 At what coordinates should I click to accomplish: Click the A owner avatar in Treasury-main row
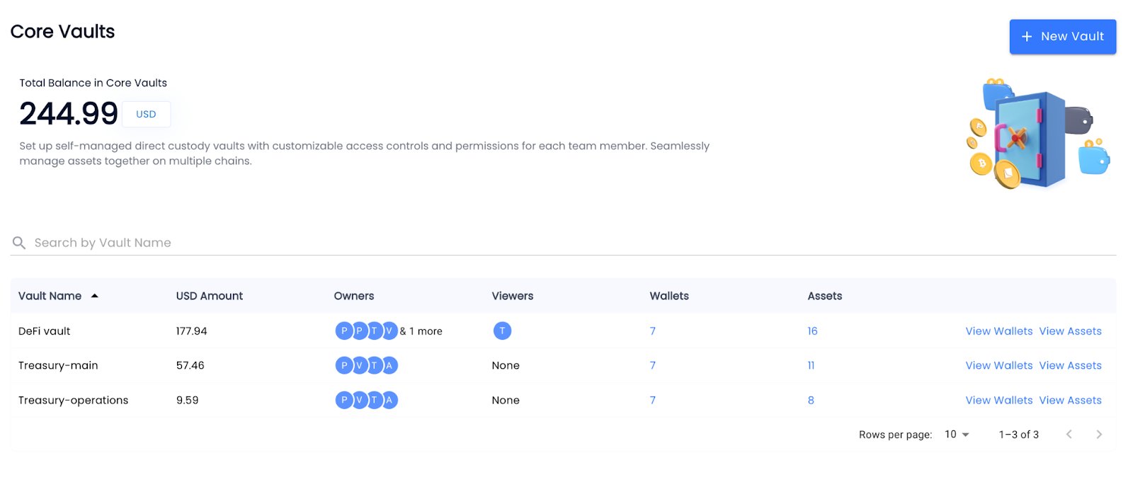389,365
